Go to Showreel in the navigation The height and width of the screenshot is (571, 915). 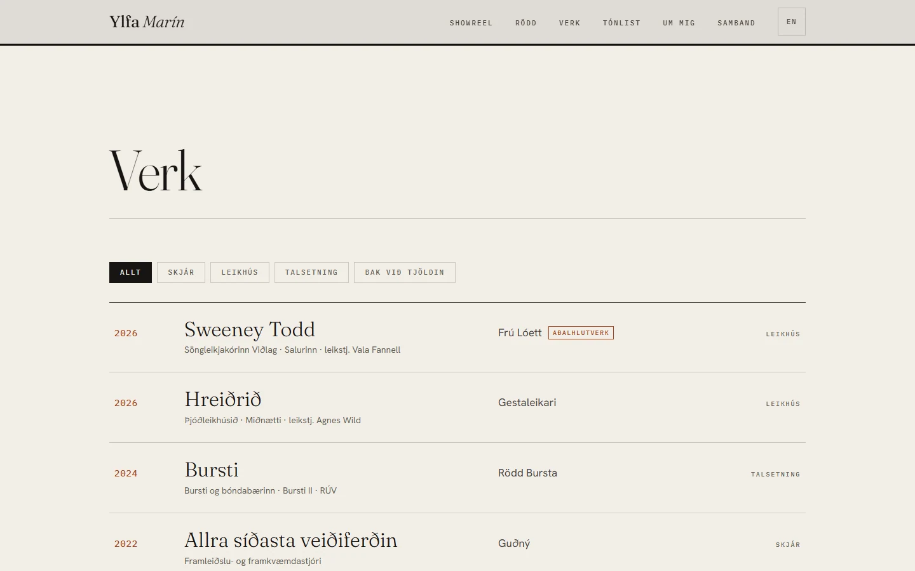click(471, 23)
